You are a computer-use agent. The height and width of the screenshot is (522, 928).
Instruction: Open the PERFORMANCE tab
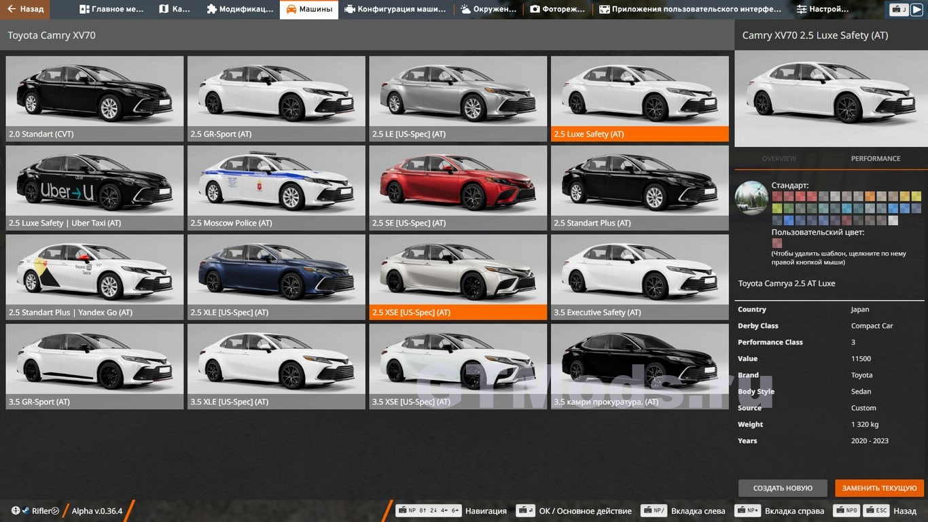[875, 158]
